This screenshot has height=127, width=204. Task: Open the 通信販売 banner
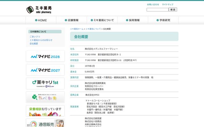point(45,123)
